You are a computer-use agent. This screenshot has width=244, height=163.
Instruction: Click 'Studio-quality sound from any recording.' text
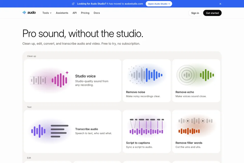click(92, 83)
